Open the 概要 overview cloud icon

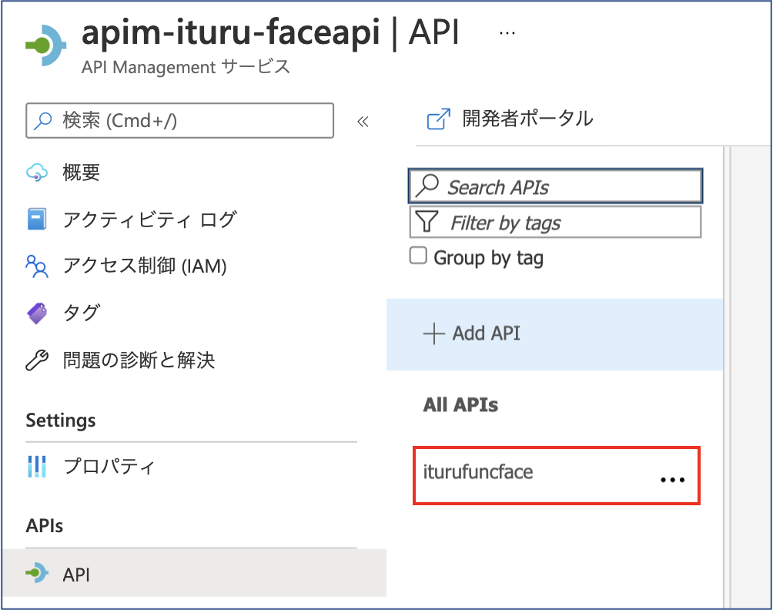click(x=37, y=173)
